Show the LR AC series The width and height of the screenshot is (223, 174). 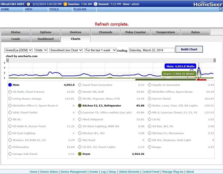[x=149, y=119]
